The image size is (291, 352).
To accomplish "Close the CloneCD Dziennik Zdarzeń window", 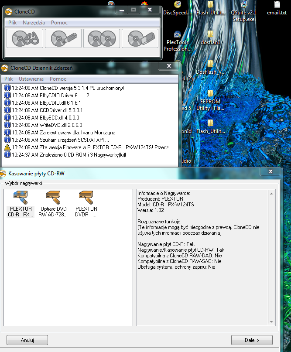I will click(169, 66).
